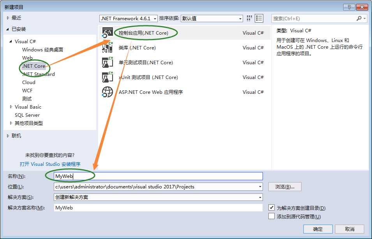Screen dimensions: 372x239
Task: Expand the 其他项目类型 tree node
Action: (11, 123)
